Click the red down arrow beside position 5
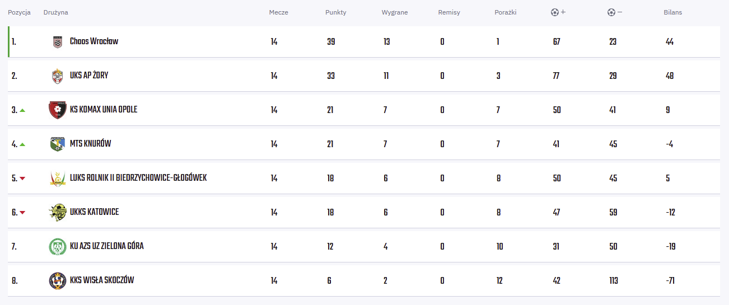 (x=22, y=179)
